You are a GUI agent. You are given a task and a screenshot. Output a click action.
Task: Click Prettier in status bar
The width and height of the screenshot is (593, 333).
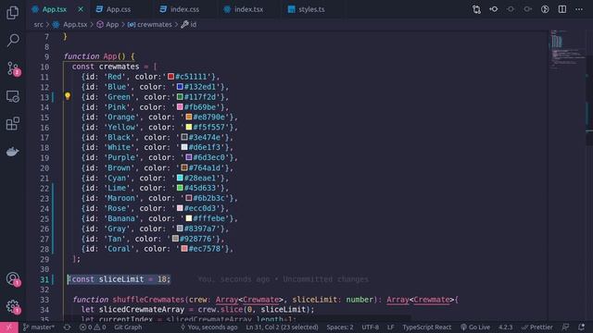[x=537, y=327]
